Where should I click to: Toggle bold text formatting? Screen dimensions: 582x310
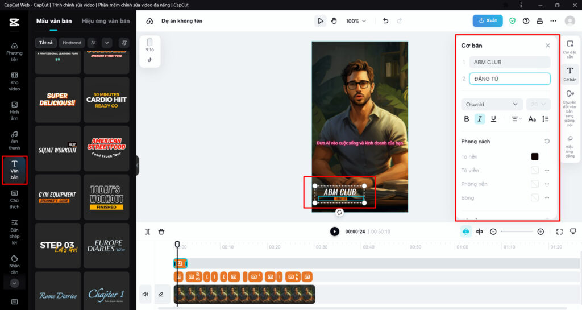(467, 119)
